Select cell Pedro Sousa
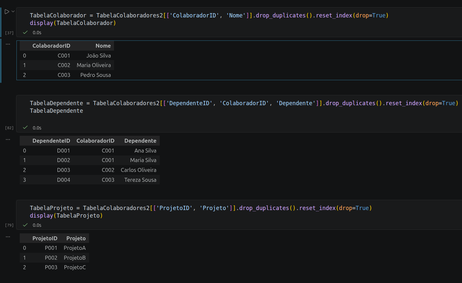This screenshot has width=462, height=283. [x=96, y=75]
